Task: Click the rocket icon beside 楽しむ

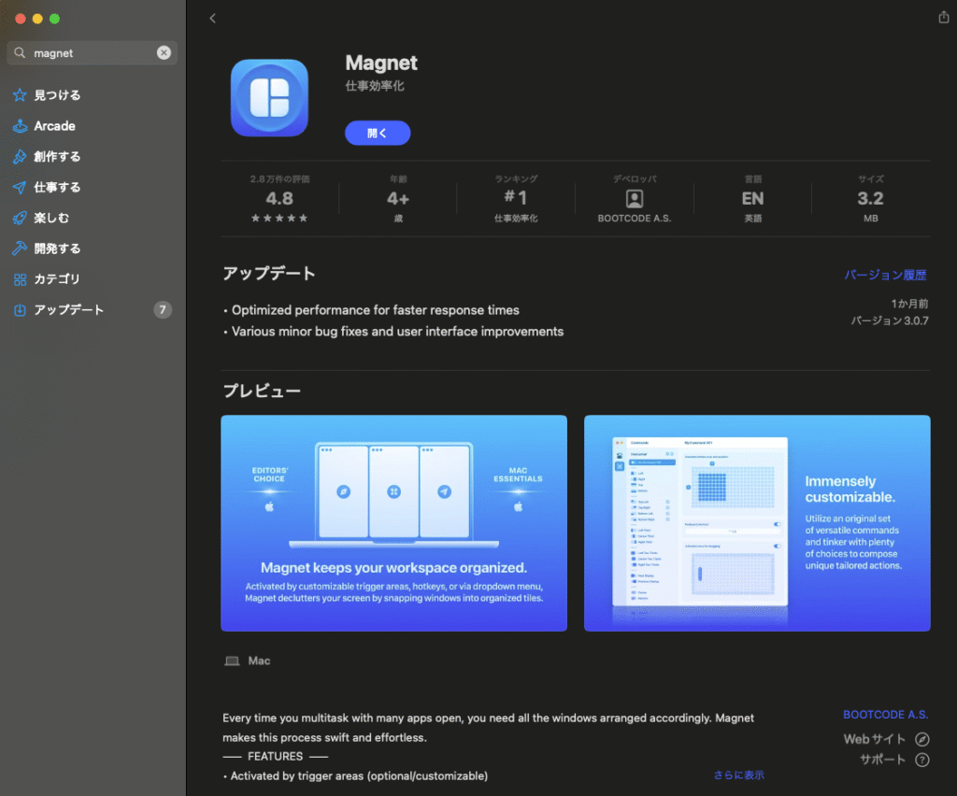Action: [20, 218]
